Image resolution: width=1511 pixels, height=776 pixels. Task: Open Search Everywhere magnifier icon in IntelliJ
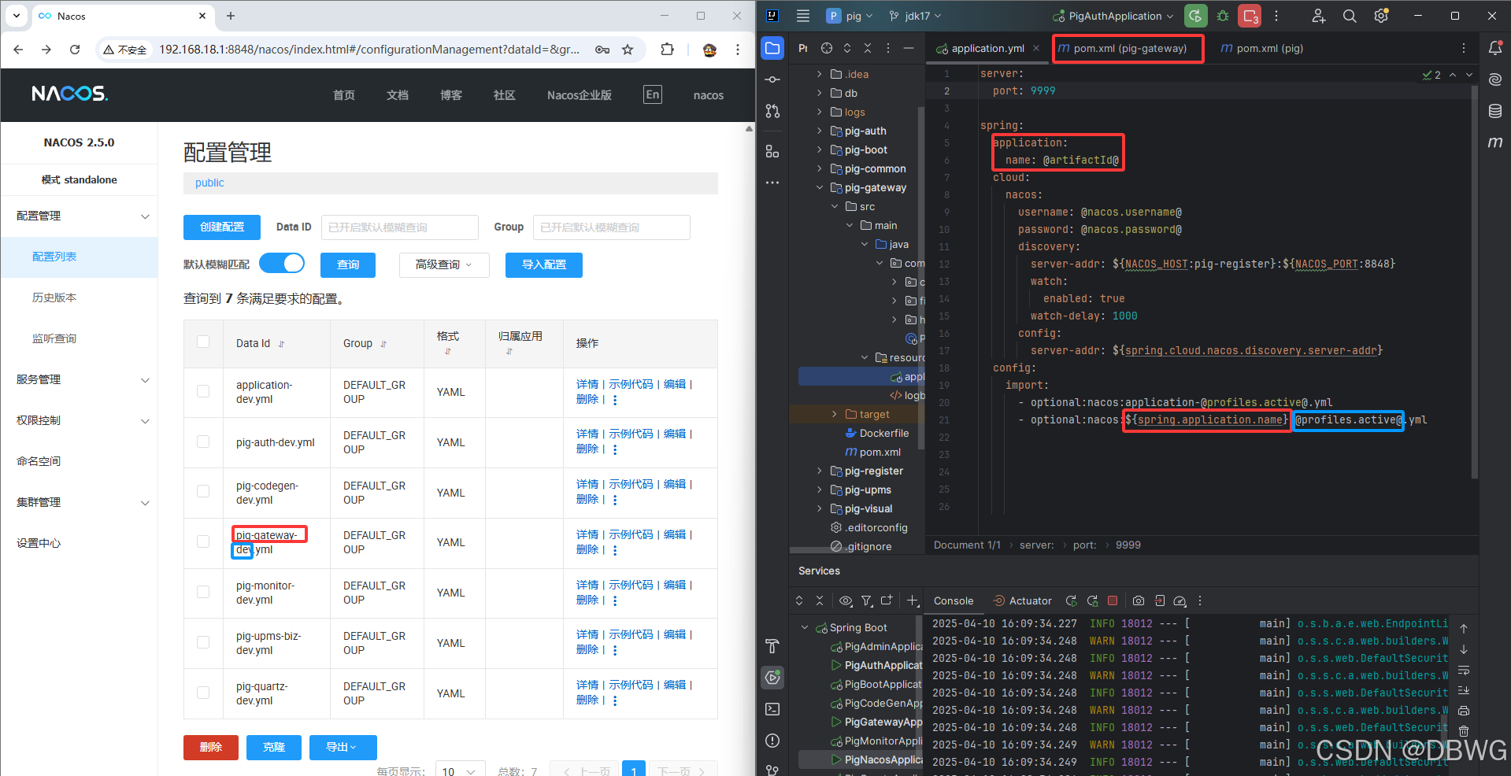point(1350,16)
